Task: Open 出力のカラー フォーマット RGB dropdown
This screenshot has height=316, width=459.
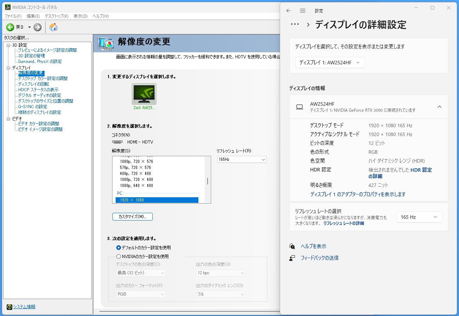Action: tap(141, 294)
